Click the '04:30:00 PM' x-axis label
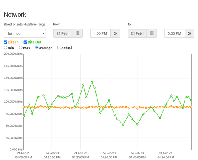The height and width of the screenshot is (160, 198). (109, 158)
